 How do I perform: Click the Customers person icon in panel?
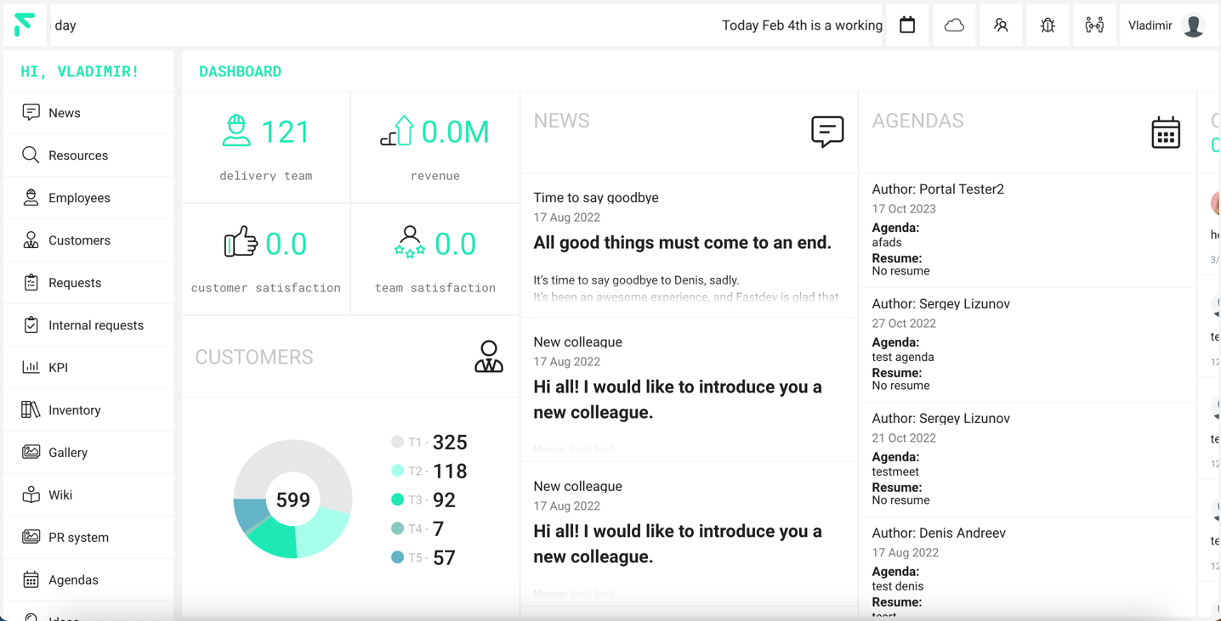pyautogui.click(x=488, y=357)
